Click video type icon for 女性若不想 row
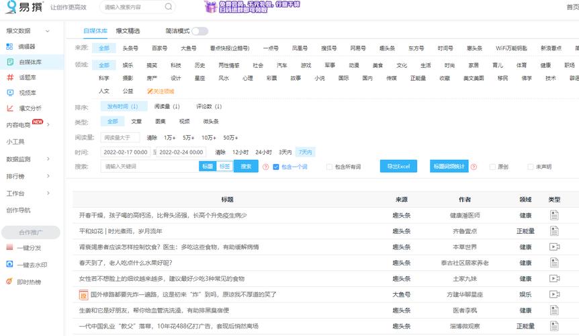The height and width of the screenshot is (336, 579). pyautogui.click(x=554, y=278)
